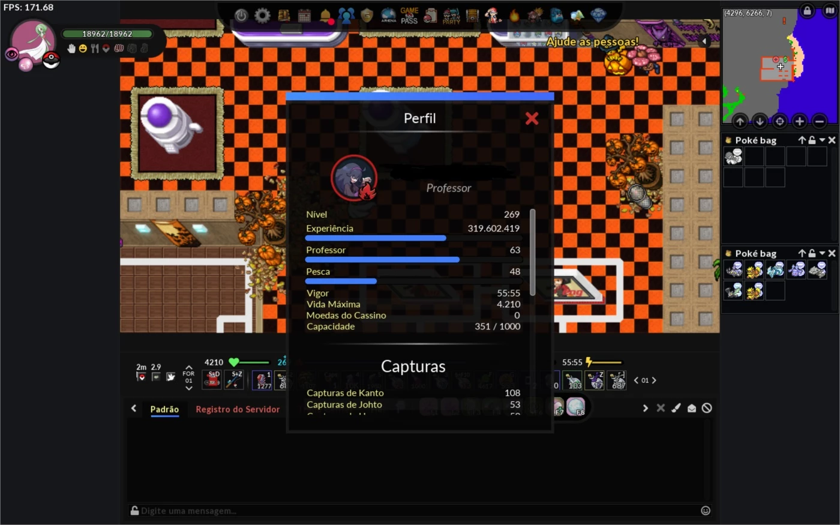Toggle the minimap lock icon
The height and width of the screenshot is (525, 840).
[x=807, y=11]
